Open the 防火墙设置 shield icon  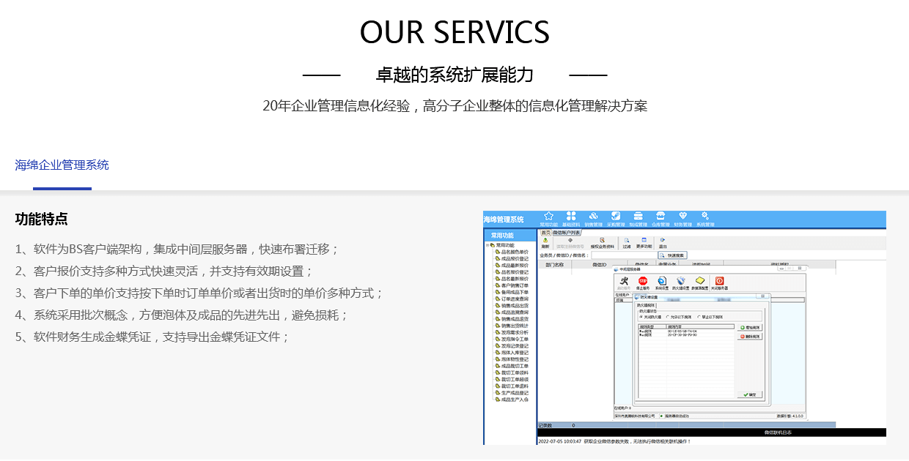pos(681,284)
